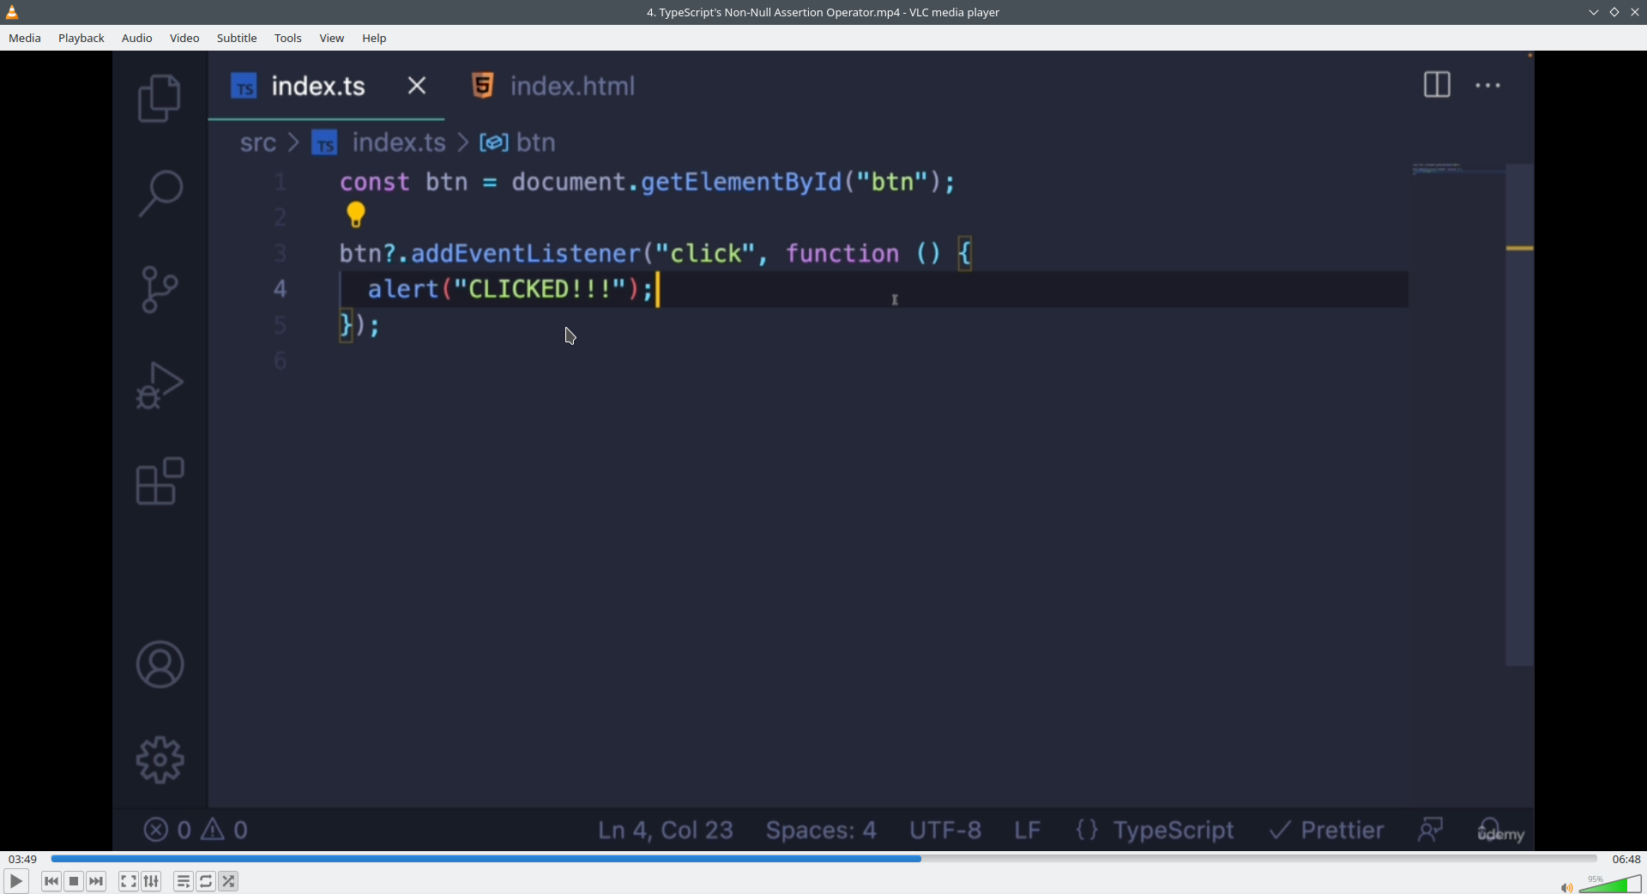
Task: Click the editor vertical scrollbar in video
Action: pos(1520,414)
